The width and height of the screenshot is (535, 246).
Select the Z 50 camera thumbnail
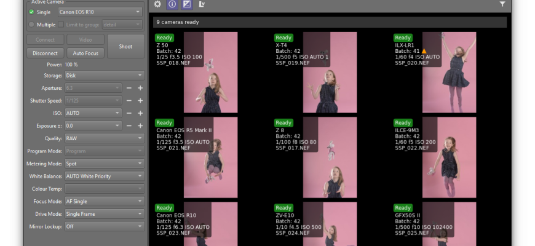[210, 73]
